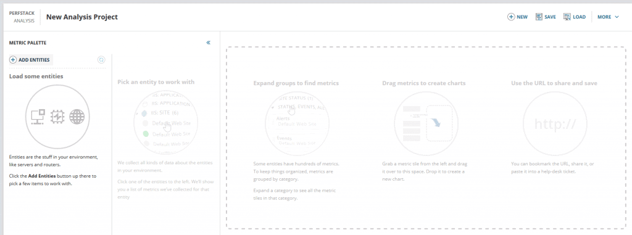This screenshot has width=632, height=235.
Task: Click the METRIC PALETTE heading
Action: [28, 43]
